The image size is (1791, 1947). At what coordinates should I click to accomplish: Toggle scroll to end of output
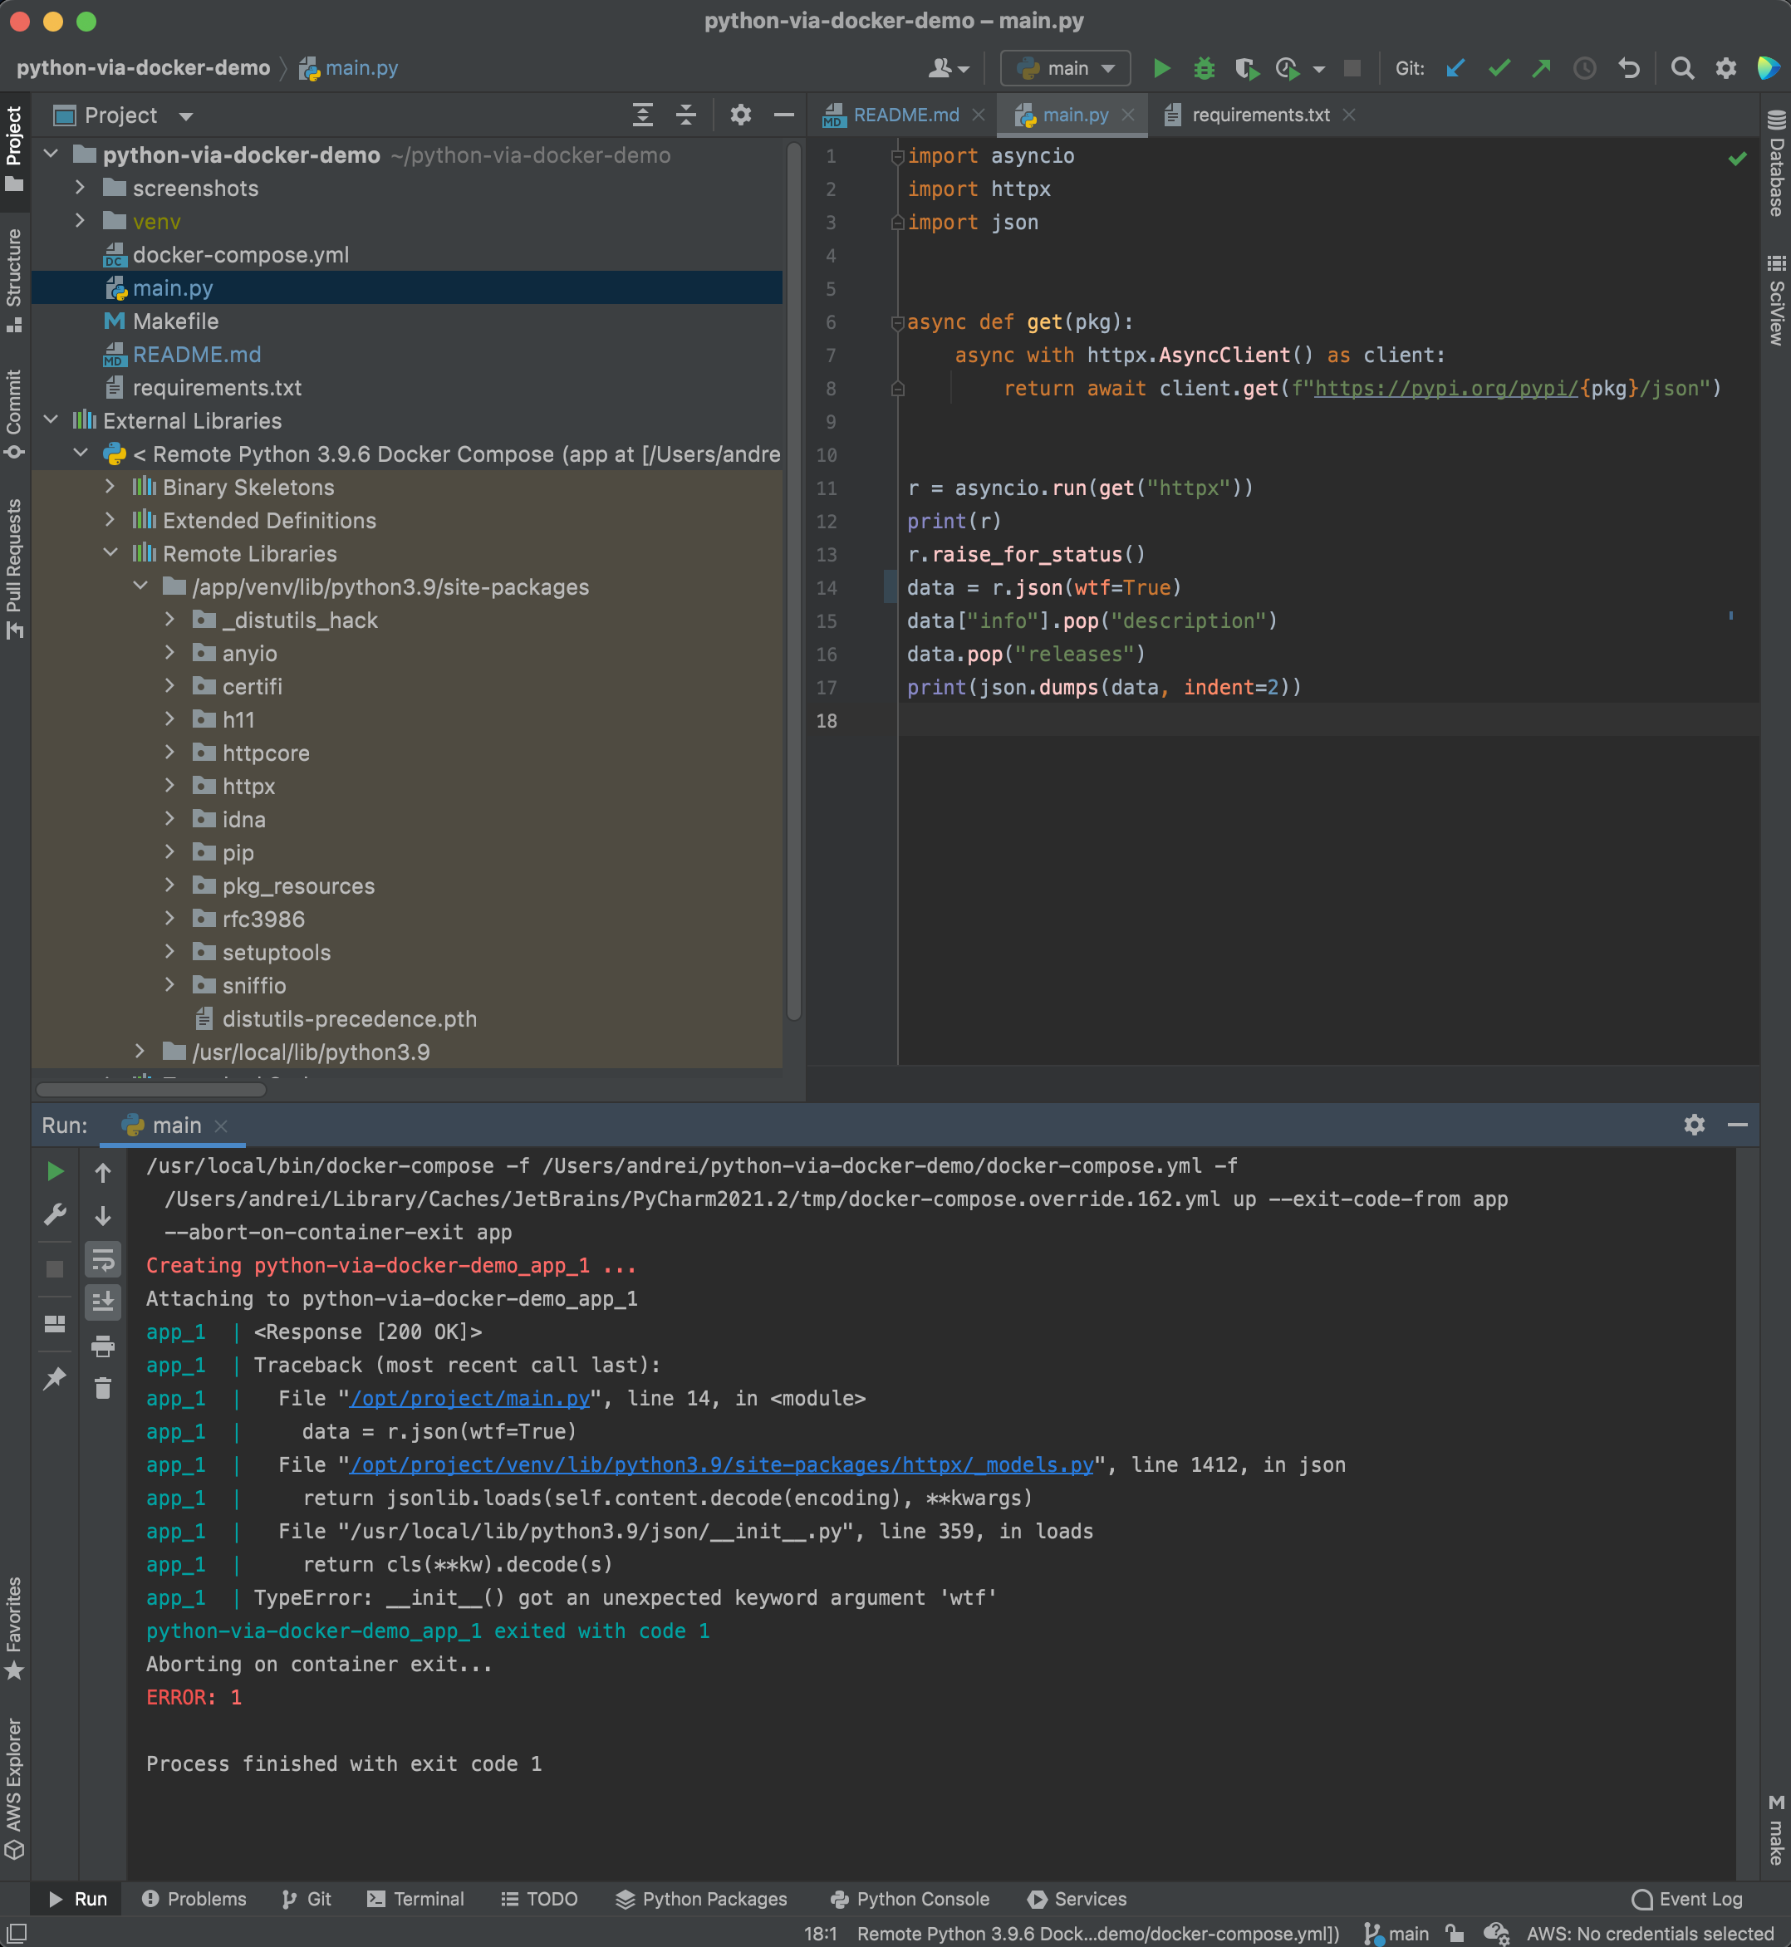point(103,1302)
